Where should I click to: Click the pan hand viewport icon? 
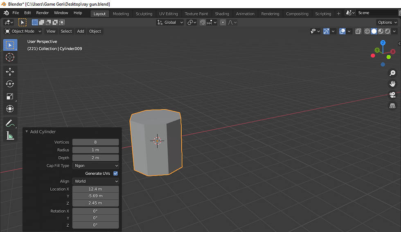click(392, 84)
